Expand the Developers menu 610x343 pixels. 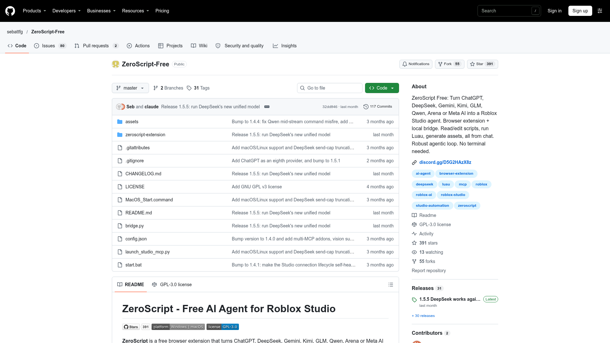[66, 11]
